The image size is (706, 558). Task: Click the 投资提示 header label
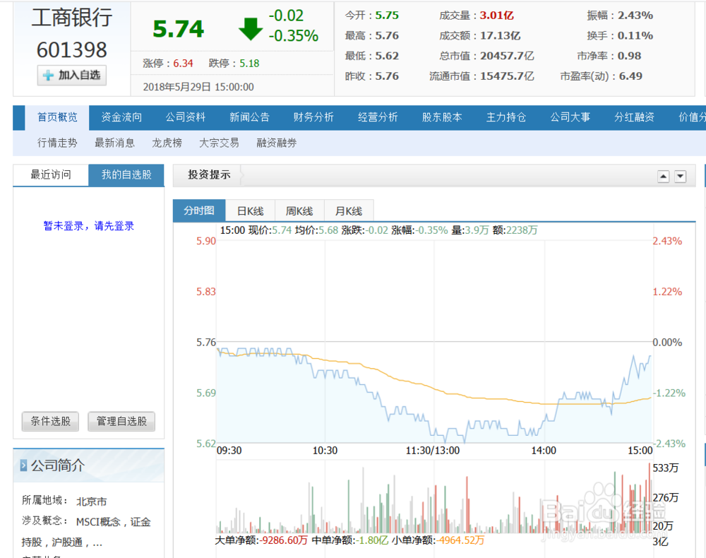click(210, 174)
